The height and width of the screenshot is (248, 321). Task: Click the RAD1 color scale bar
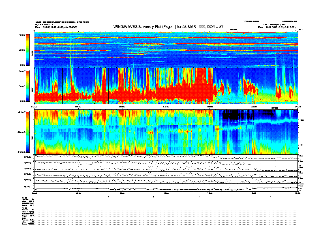(28, 86)
